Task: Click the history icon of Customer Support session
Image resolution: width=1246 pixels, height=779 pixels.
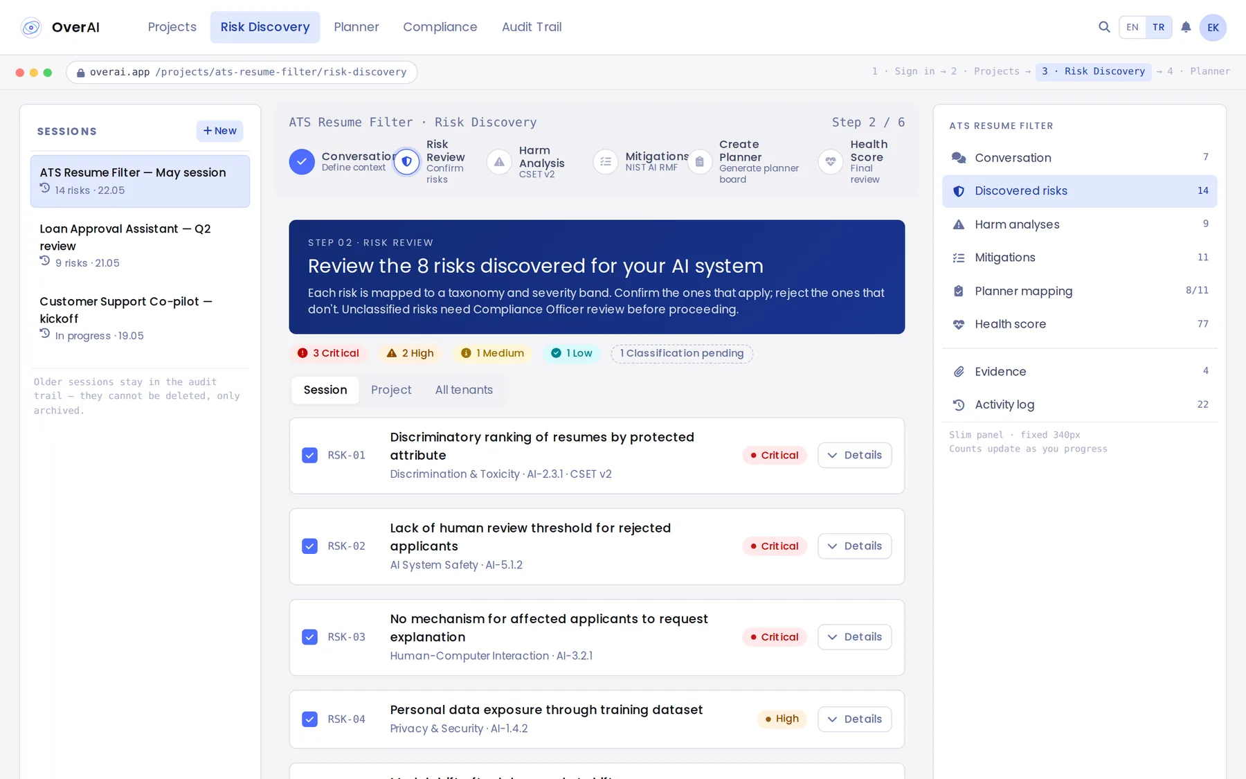Action: click(45, 334)
